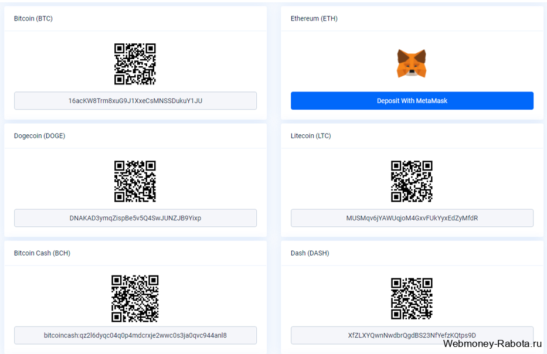Click the Dogecoin (DOGE) heading
The height and width of the screenshot is (354, 547).
[x=39, y=135]
